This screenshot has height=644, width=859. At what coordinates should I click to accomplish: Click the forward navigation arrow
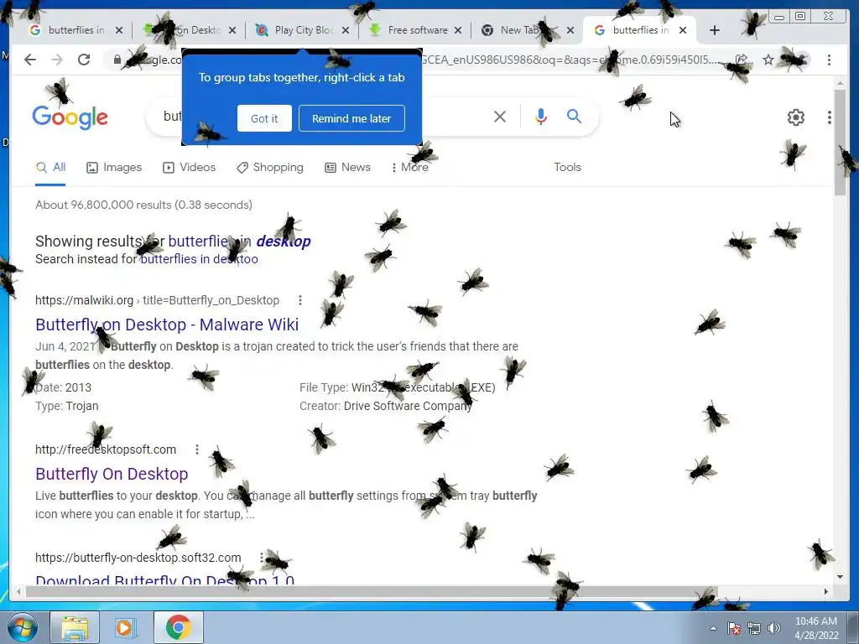tap(57, 60)
